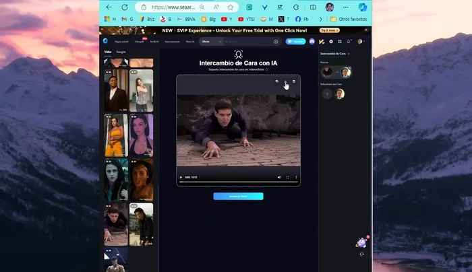
Task: Show more bookmarks chevron
Action: tap(320, 20)
